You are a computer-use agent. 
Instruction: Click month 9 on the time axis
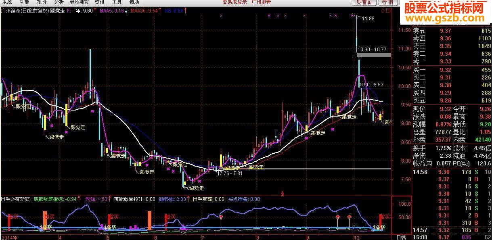[308, 237]
